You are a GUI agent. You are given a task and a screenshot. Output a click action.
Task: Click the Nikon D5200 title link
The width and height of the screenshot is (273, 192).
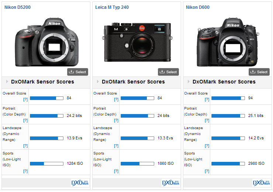(x=18, y=7)
